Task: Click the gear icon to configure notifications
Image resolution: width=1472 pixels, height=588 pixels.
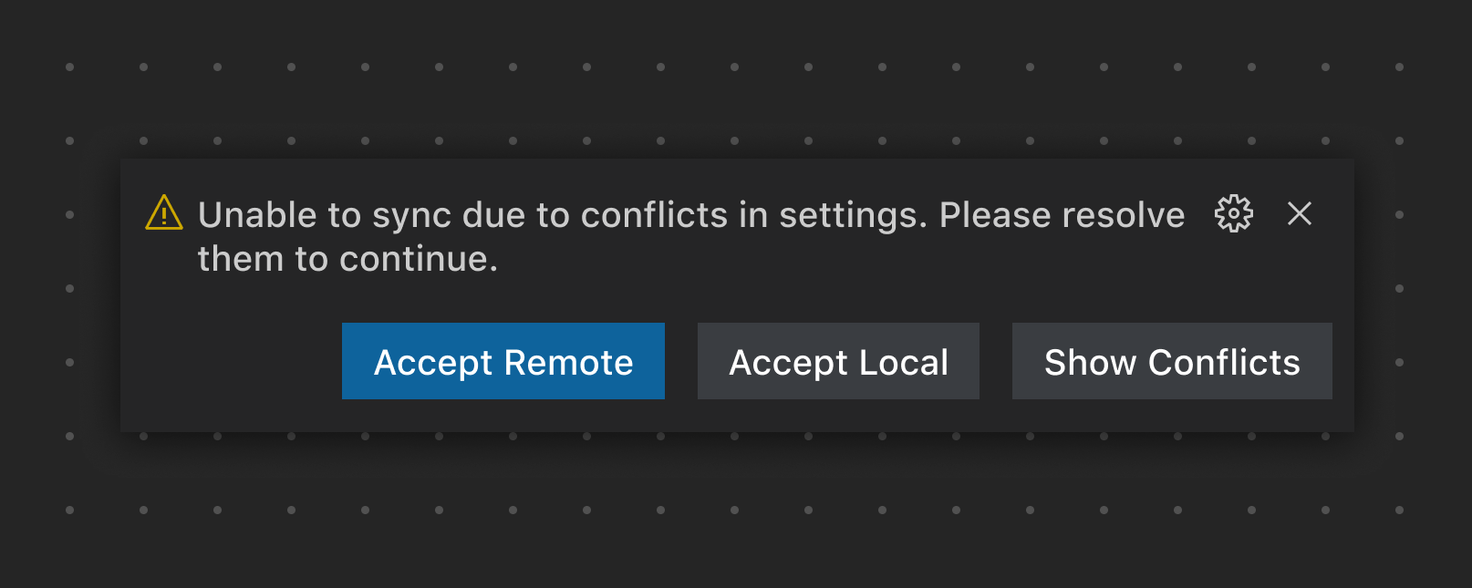Action: coord(1233,214)
